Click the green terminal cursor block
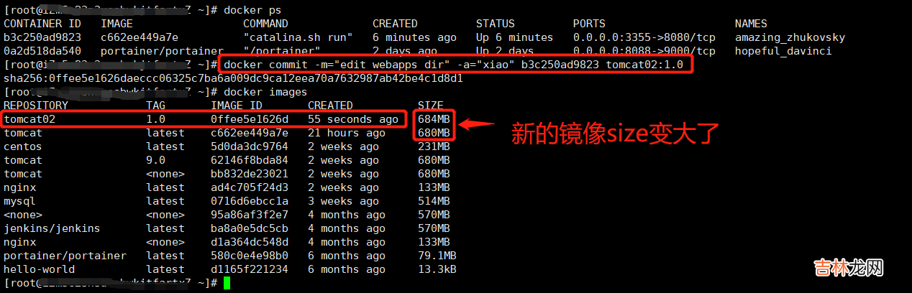 point(227,283)
